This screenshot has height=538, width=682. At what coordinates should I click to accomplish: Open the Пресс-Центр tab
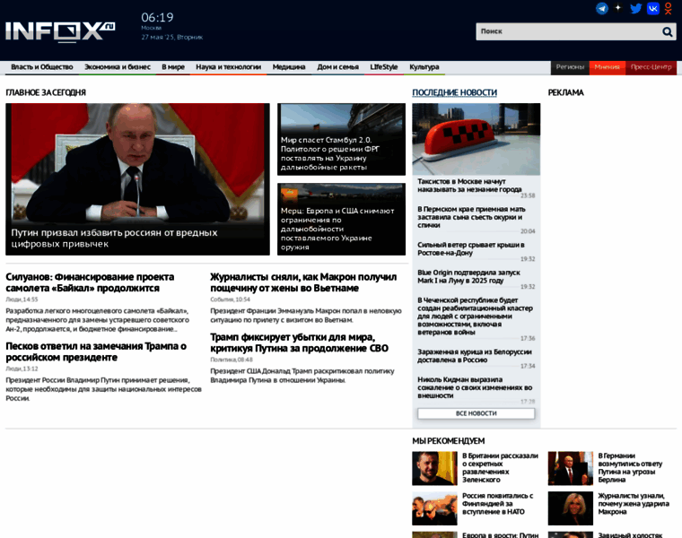coord(651,67)
